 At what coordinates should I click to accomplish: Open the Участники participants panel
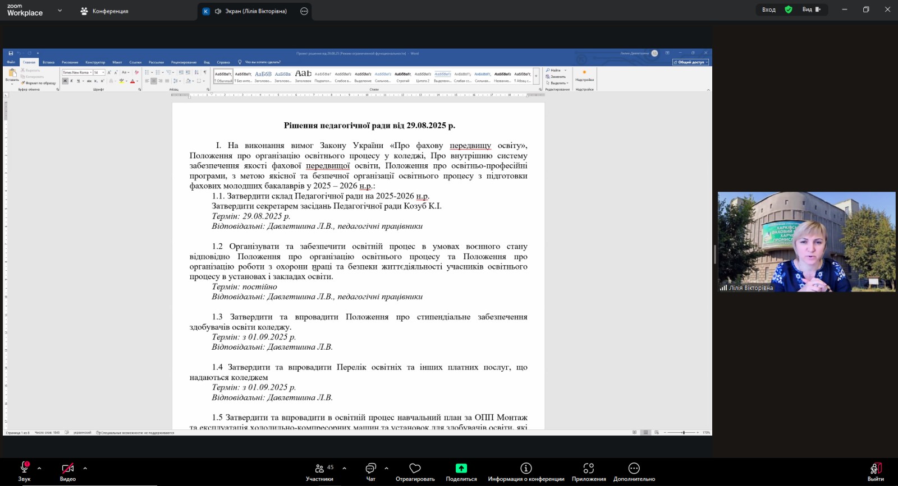click(320, 468)
